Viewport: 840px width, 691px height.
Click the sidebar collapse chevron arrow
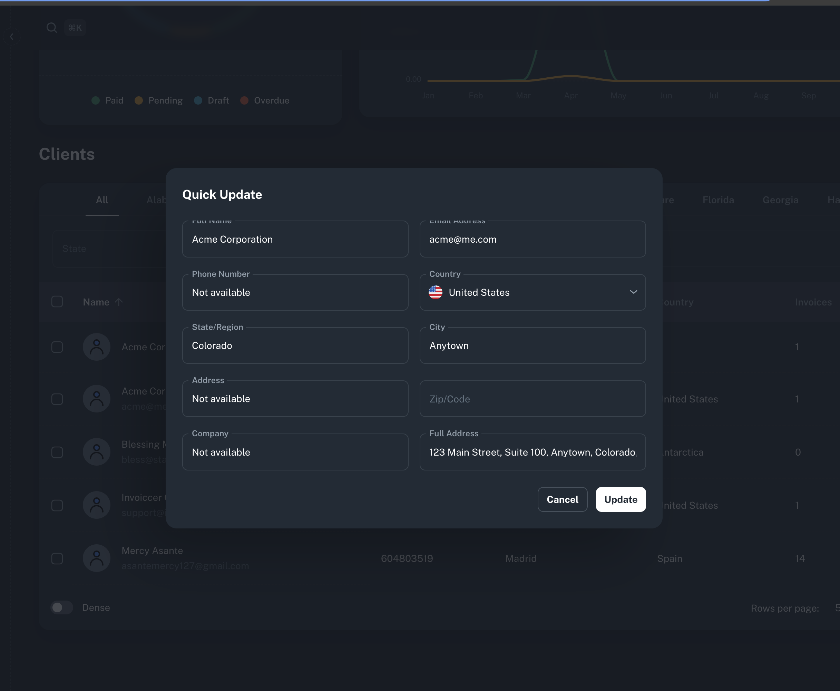[11, 37]
